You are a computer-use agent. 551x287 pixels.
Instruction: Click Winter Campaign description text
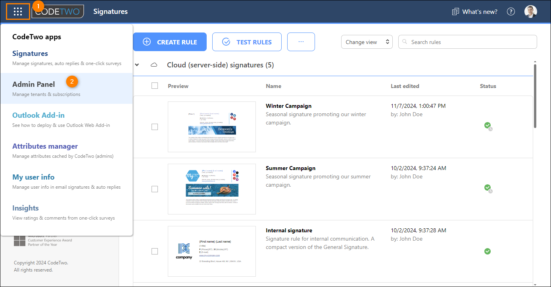coord(316,119)
